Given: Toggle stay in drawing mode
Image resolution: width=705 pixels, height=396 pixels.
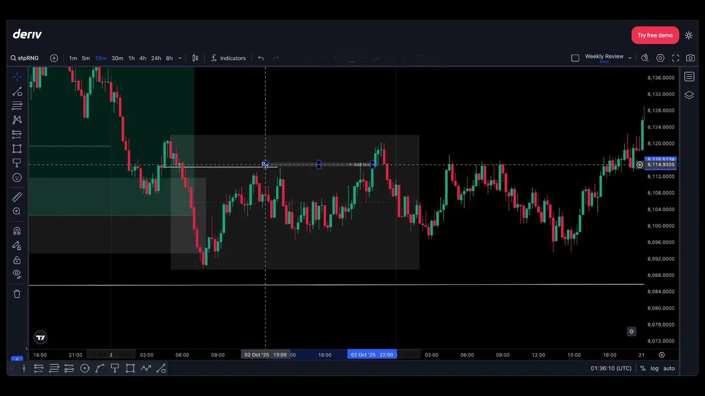Looking at the screenshot, I should 17,246.
